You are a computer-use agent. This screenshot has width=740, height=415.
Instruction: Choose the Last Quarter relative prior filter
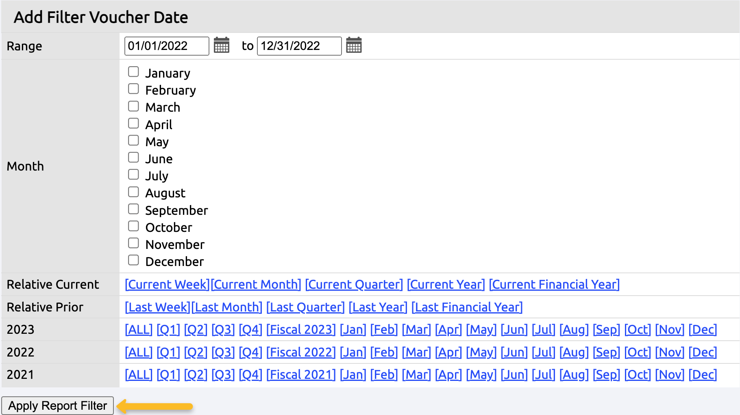(x=305, y=307)
